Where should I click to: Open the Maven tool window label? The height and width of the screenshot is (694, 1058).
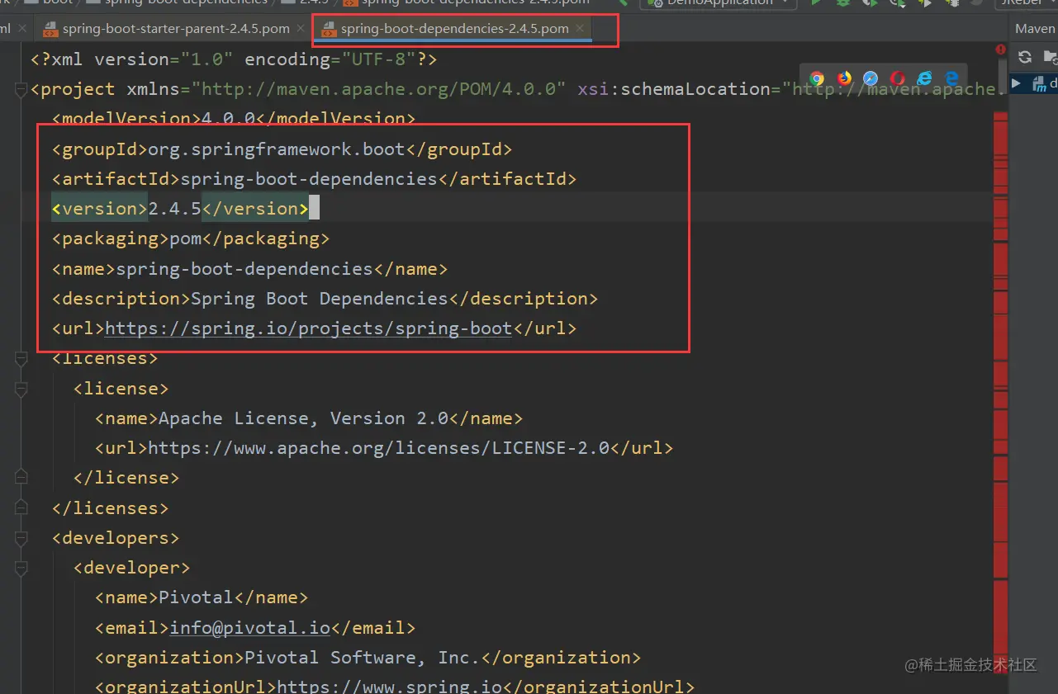tap(1033, 27)
